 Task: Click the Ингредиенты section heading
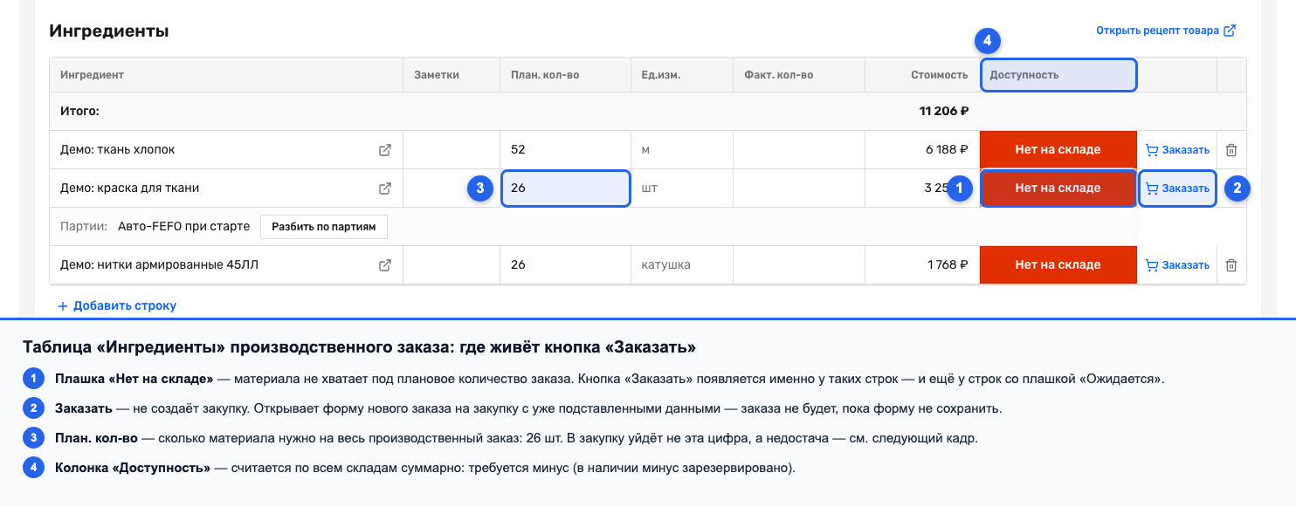(109, 31)
